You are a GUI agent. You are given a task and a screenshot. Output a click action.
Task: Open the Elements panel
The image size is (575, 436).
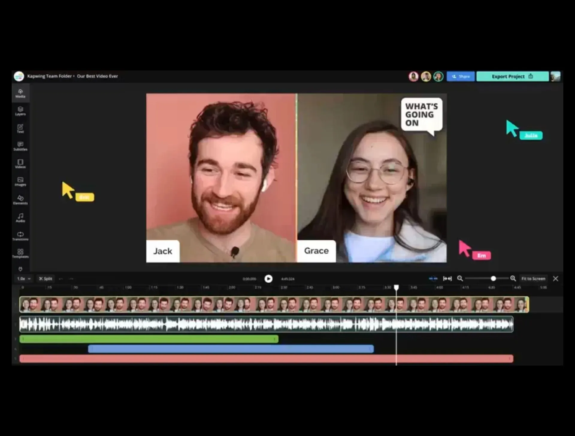[20, 200]
